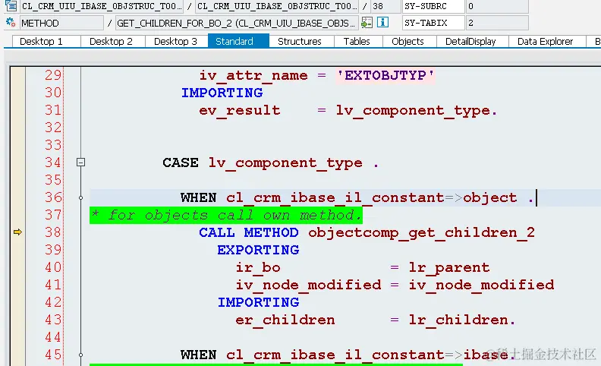Click the breakpoint column beside line 41
Image resolution: width=601 pixels, height=366 pixels.
17,285
